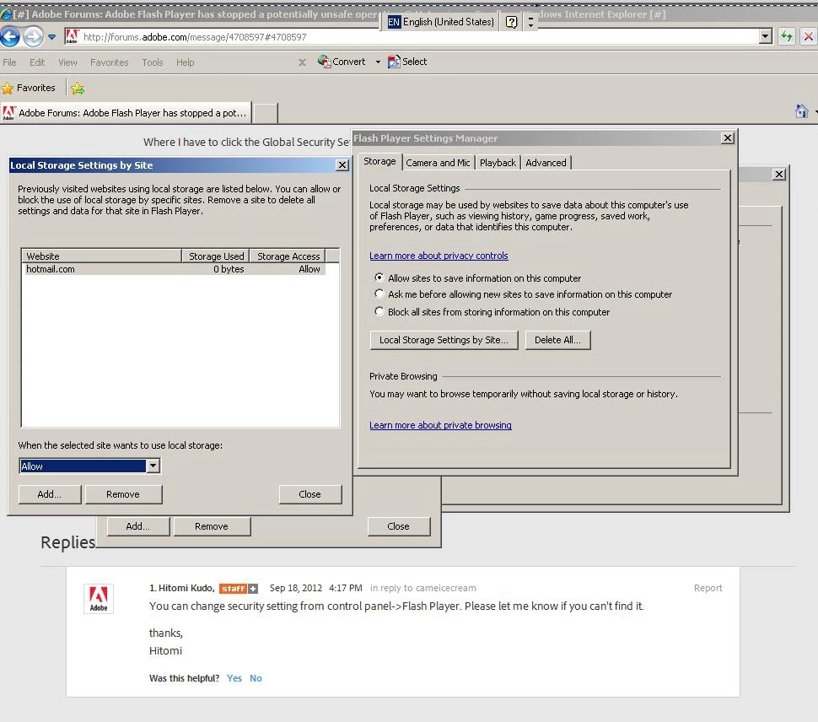
Task: Mark reply helpful with Yes
Action: click(x=234, y=678)
